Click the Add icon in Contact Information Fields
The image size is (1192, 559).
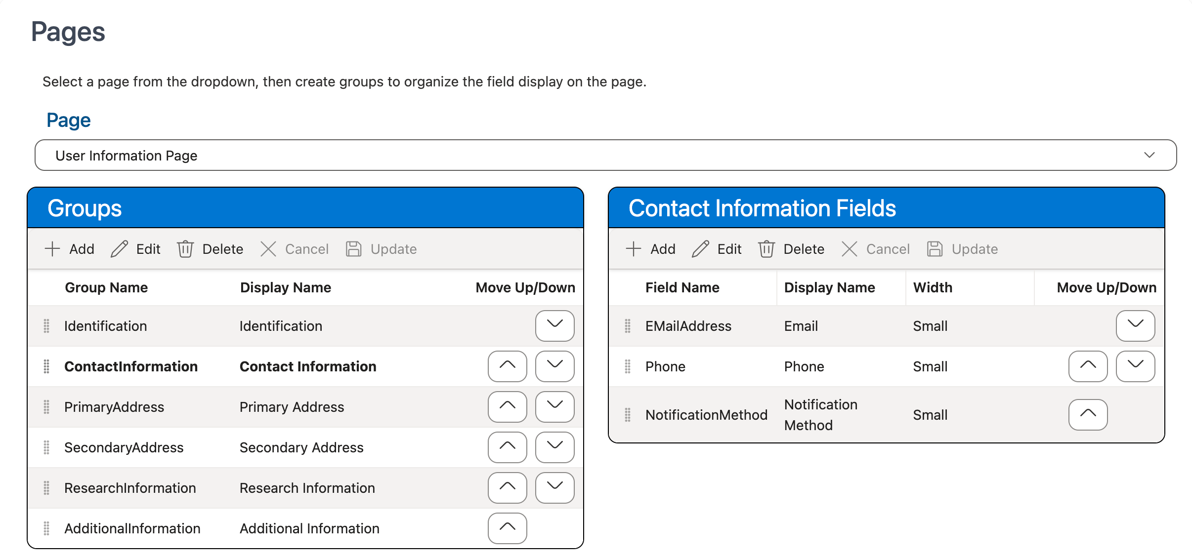pyautogui.click(x=633, y=249)
